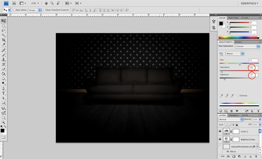
Task: Enable the Auto-Select checkbox
Action: click(14, 10)
